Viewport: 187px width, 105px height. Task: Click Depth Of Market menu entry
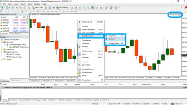[x=91, y=30]
